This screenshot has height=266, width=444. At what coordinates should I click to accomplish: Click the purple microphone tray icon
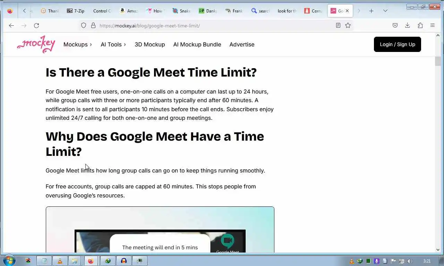[x=377, y=261]
